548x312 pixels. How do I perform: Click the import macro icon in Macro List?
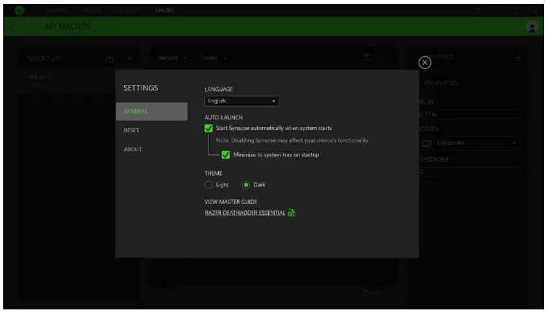109,58
